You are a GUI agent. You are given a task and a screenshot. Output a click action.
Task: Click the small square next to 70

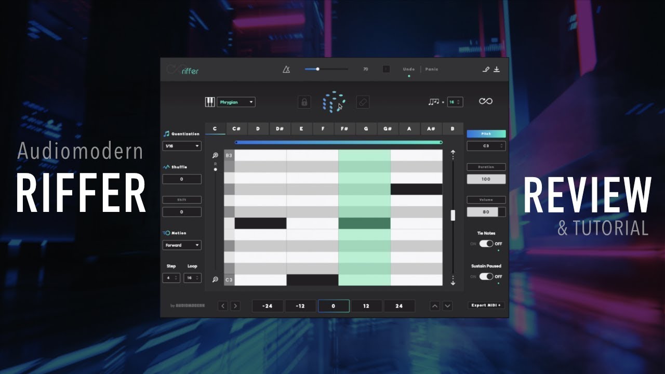pyautogui.click(x=386, y=69)
